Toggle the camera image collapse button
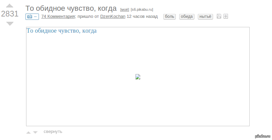 (x=32, y=16)
